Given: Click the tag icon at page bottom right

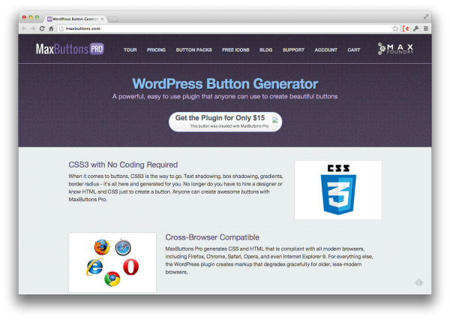Looking at the screenshot, I should tap(419, 282).
